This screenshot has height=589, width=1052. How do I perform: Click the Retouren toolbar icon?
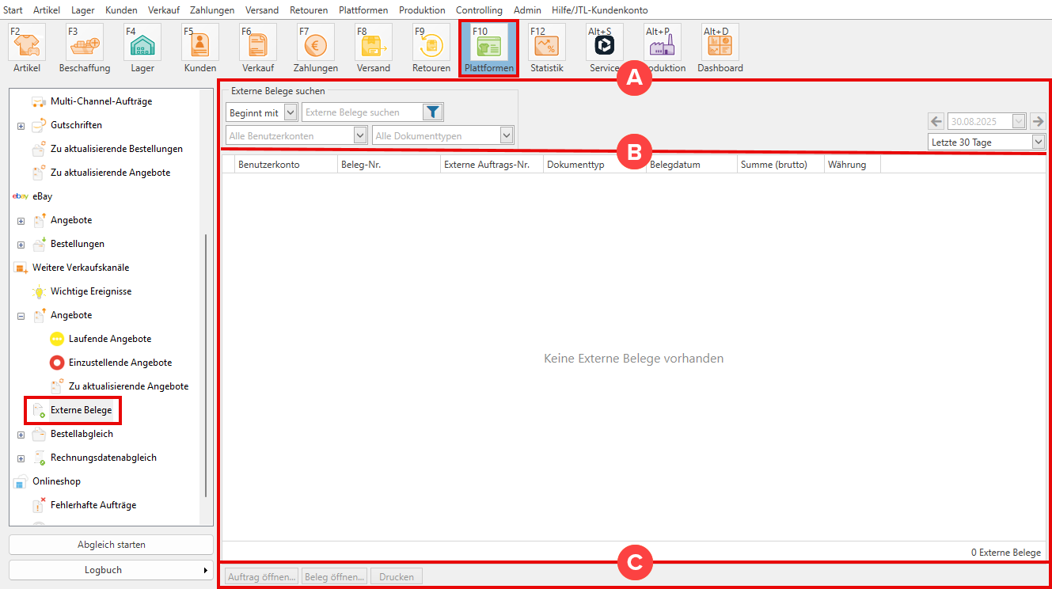click(431, 47)
